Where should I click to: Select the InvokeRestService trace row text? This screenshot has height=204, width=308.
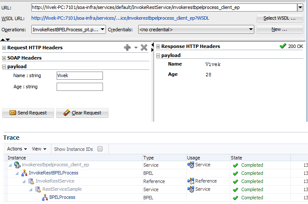(55, 181)
